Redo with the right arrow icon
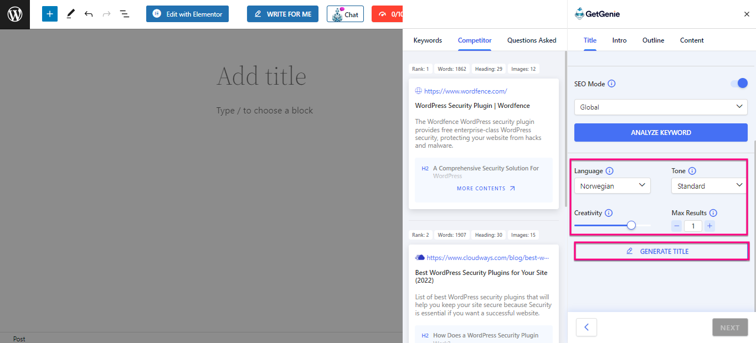Screen dimensions: 756x343 [106, 14]
